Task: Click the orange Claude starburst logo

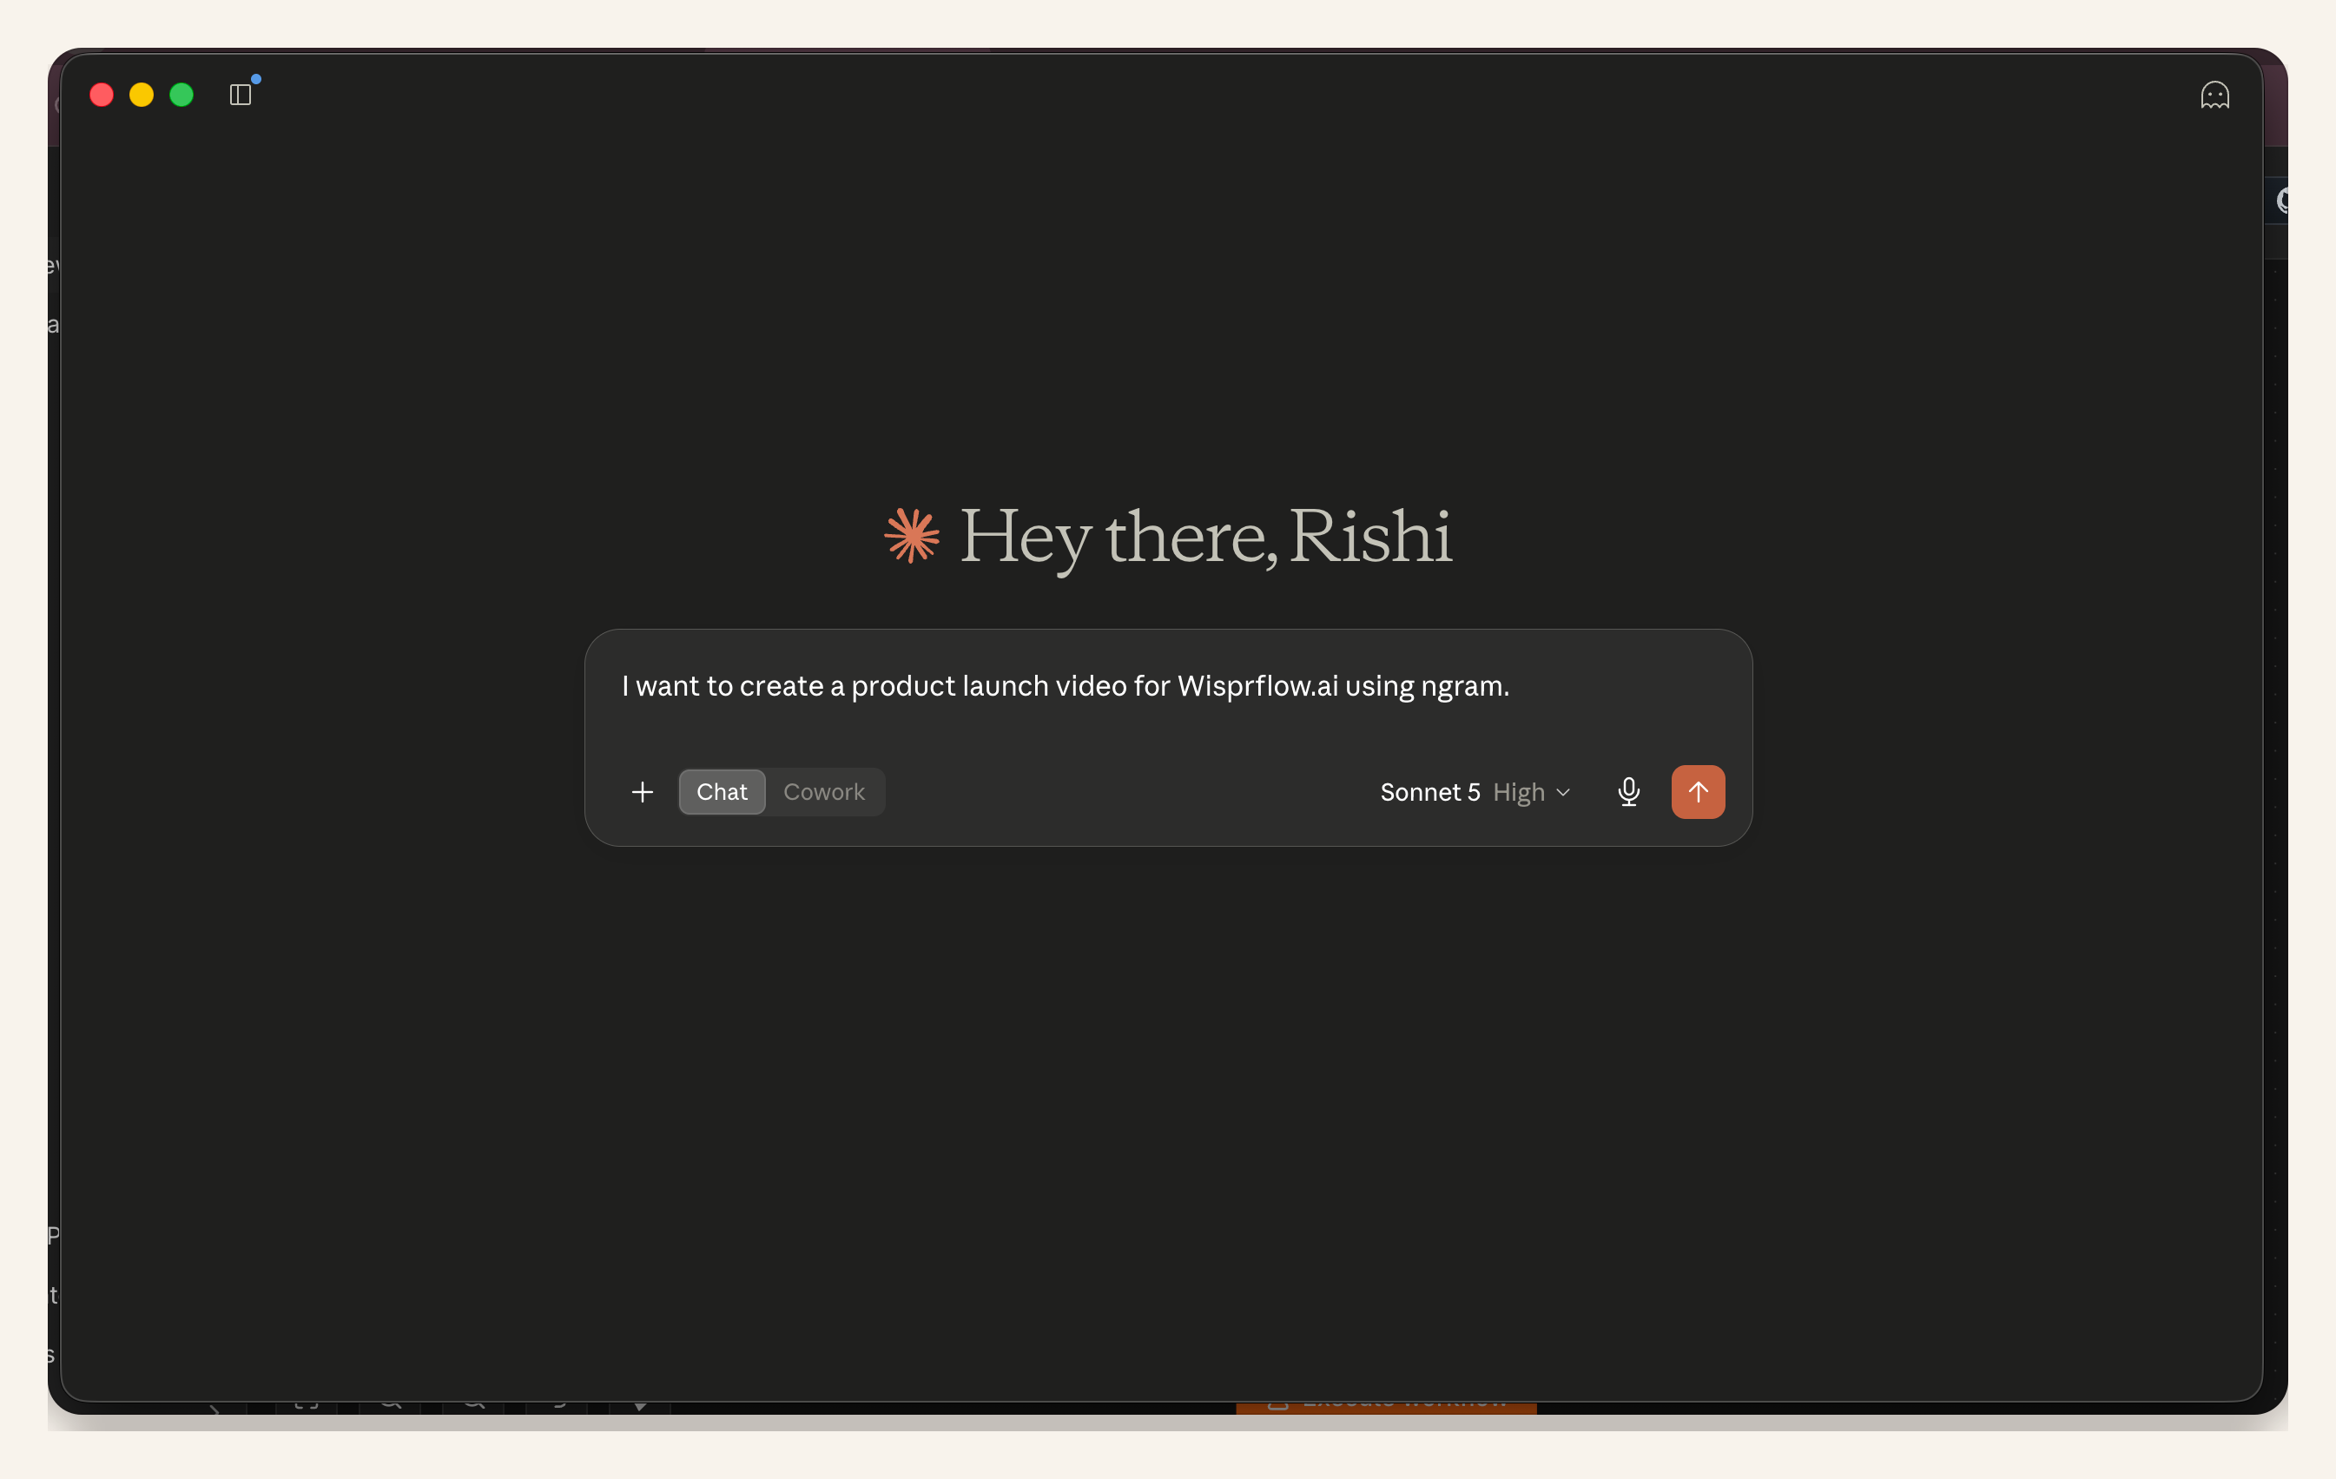Action: tap(912, 535)
